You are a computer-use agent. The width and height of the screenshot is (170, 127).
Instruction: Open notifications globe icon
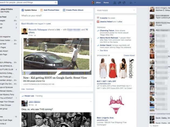point(124,3)
